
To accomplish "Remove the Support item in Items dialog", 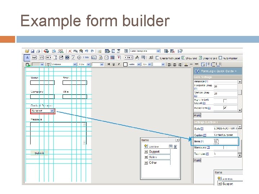I will (146, 152).
